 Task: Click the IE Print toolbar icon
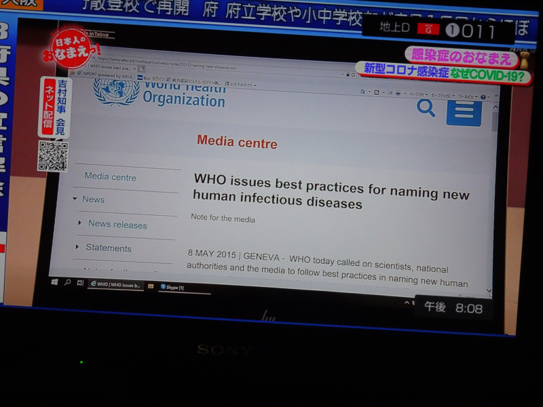[398, 93]
